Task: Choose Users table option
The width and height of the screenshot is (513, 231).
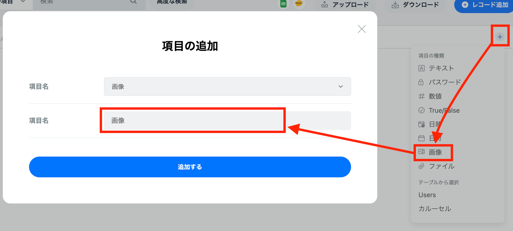Action: click(x=427, y=195)
